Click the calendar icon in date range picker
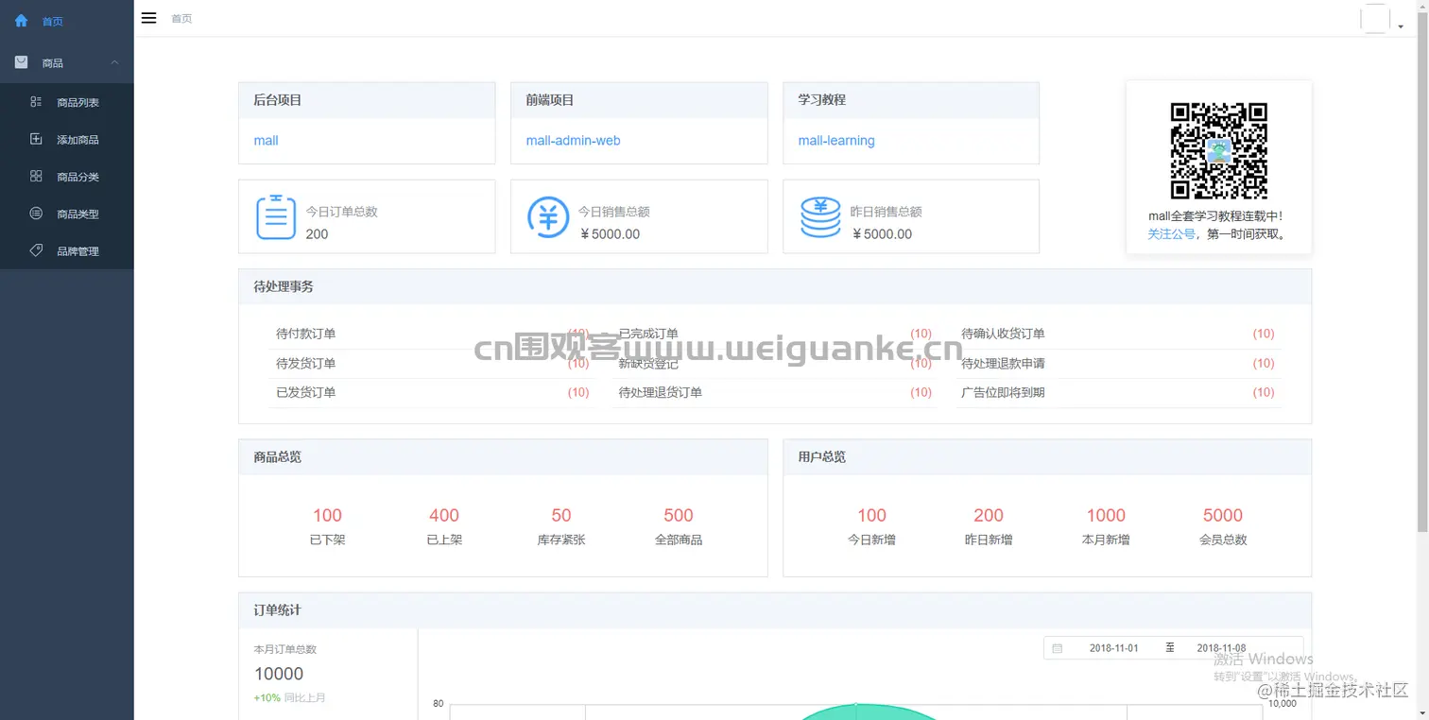1429x720 pixels. tap(1058, 648)
